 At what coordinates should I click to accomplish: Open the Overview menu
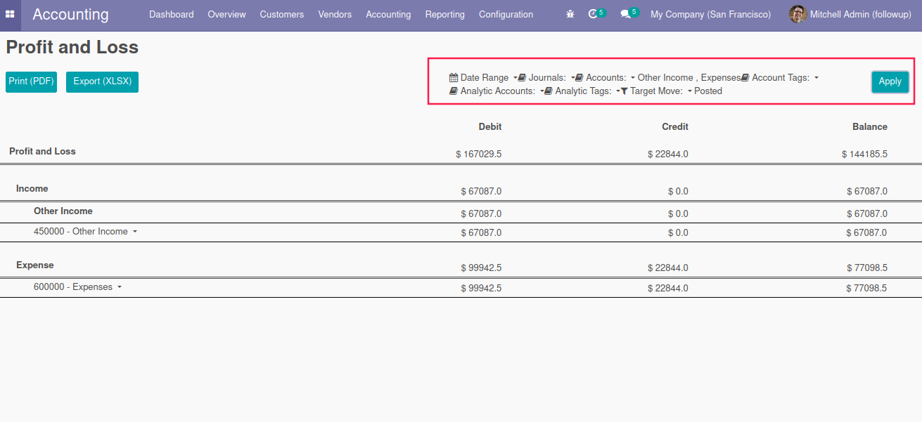[x=226, y=14]
